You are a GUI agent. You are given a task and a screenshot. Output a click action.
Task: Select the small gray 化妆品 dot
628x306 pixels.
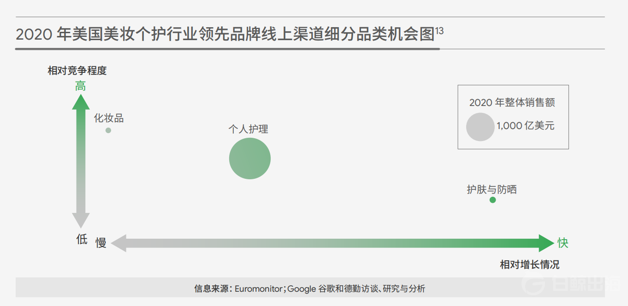click(x=108, y=130)
